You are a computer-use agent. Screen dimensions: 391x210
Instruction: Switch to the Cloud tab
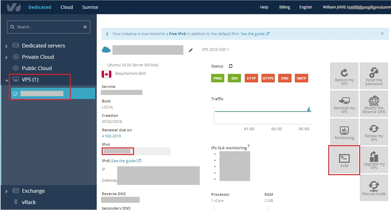(67, 7)
